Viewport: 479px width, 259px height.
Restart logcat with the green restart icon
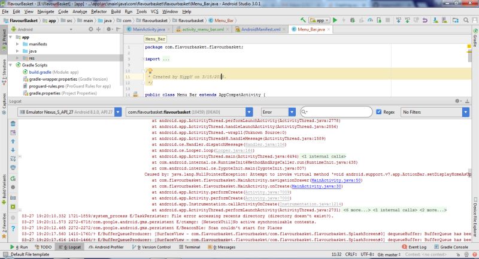coord(13,178)
